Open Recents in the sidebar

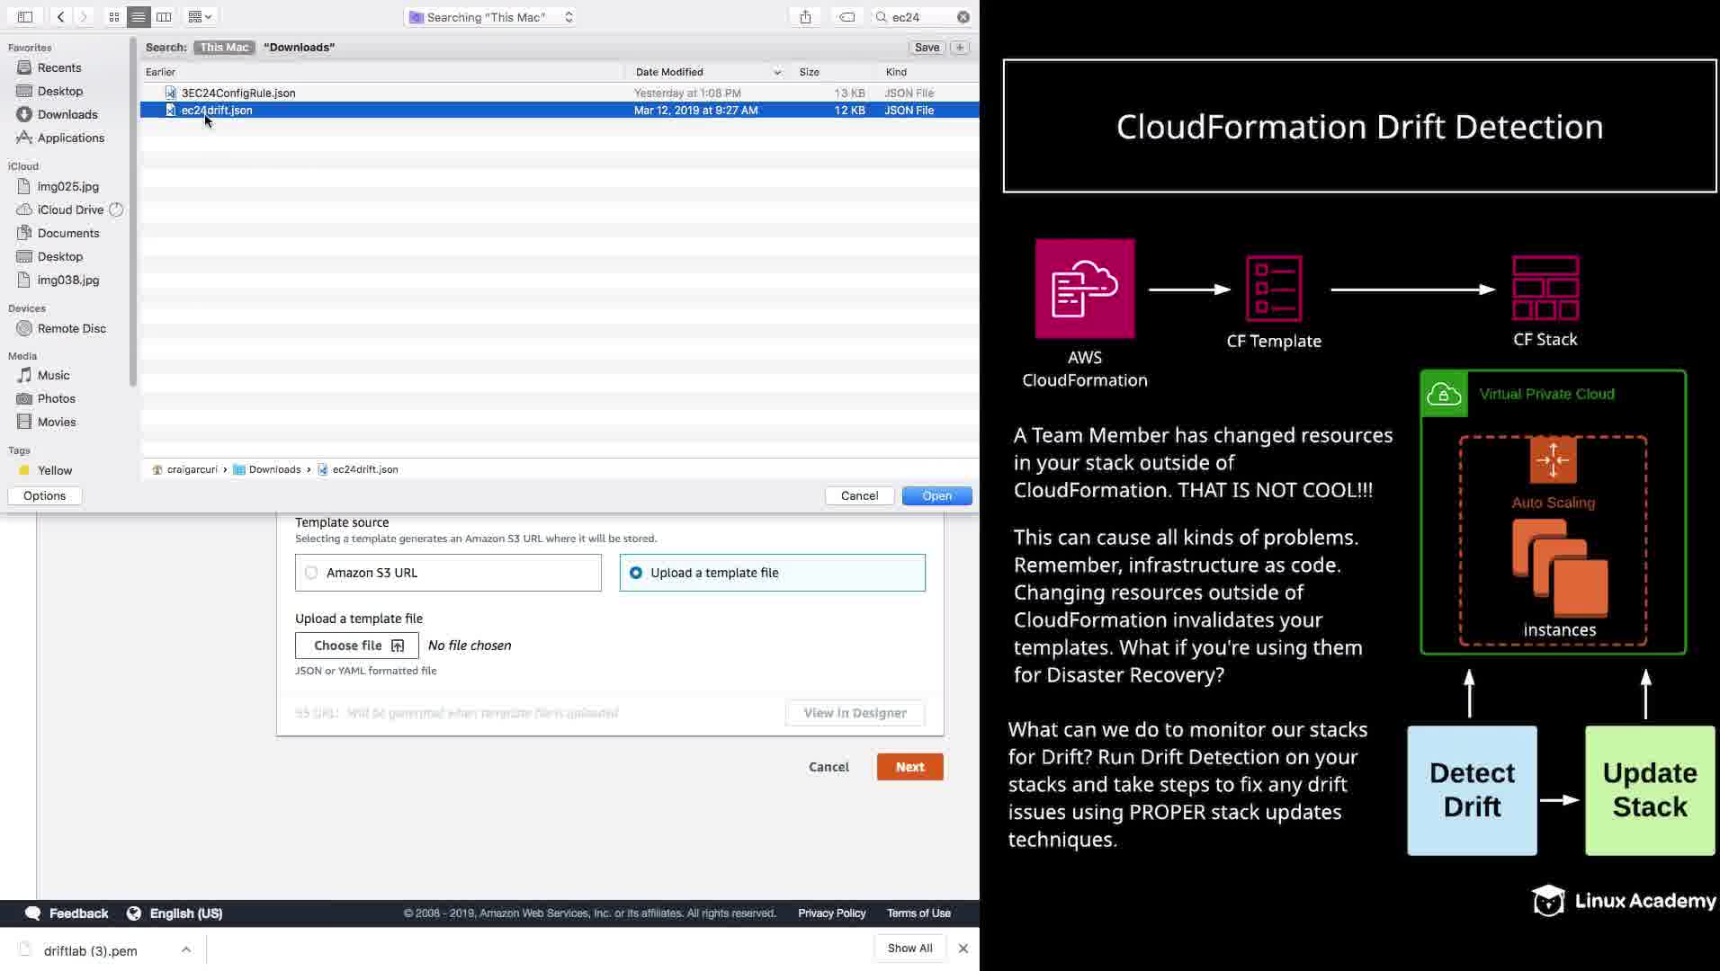tap(59, 67)
